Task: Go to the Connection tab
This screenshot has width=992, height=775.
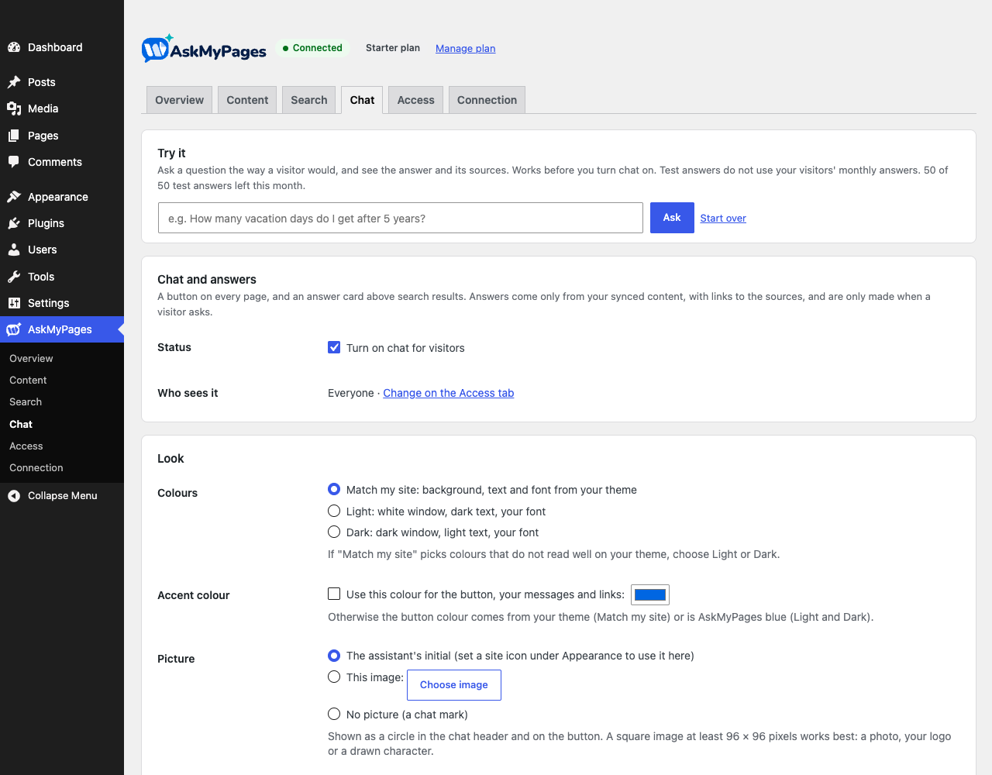Action: 487,100
